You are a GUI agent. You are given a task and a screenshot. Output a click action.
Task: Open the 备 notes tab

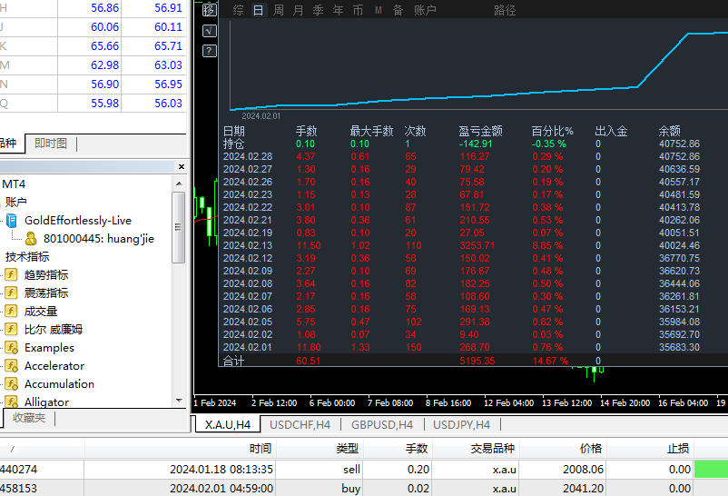[398, 10]
